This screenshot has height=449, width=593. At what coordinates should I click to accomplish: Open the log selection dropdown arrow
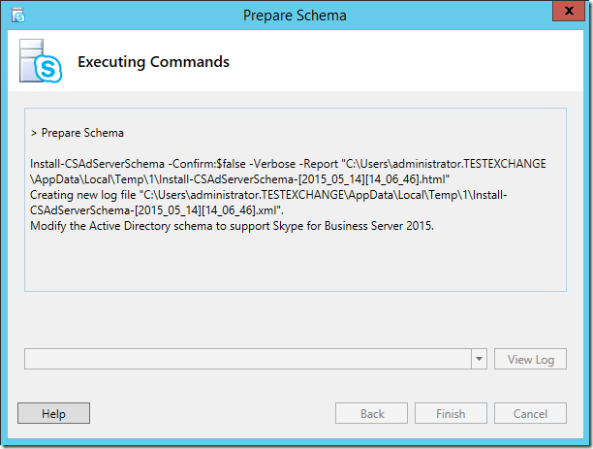(479, 359)
